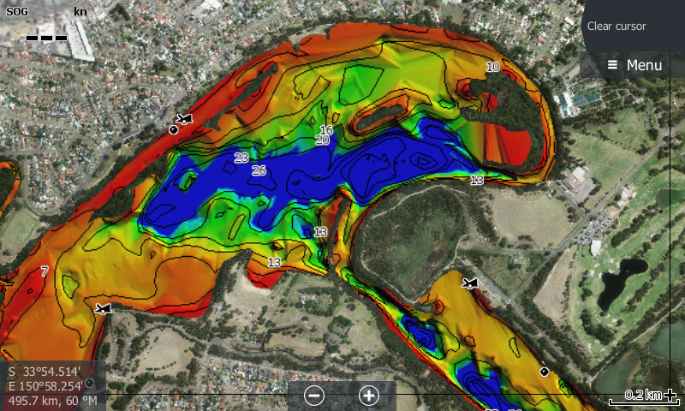Click the Clear cursor button
685x411 pixels.
click(634, 26)
